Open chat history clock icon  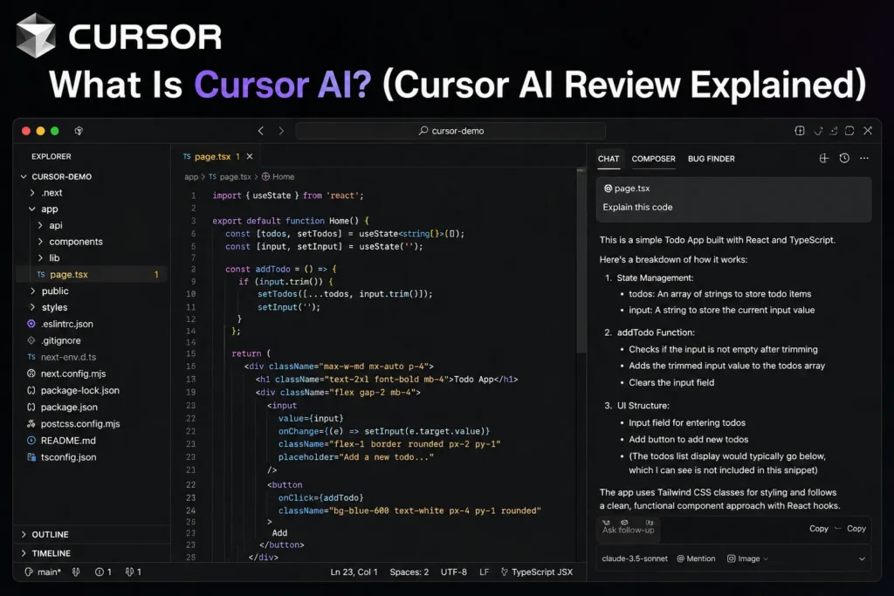844,159
